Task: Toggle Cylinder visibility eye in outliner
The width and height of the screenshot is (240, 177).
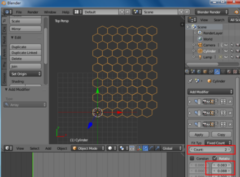Action: (226, 51)
